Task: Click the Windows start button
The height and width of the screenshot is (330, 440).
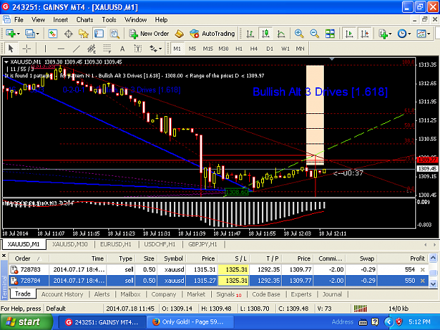Action: tap(26, 322)
